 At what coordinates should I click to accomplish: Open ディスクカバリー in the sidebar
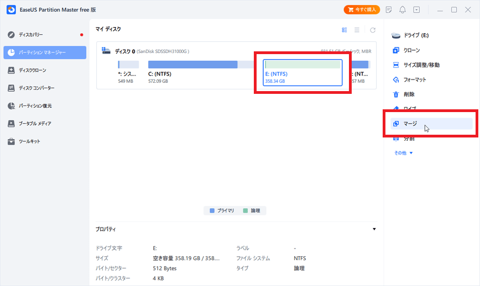click(30, 35)
